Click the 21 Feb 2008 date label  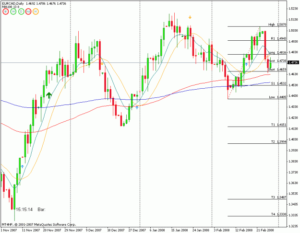coord(265,230)
